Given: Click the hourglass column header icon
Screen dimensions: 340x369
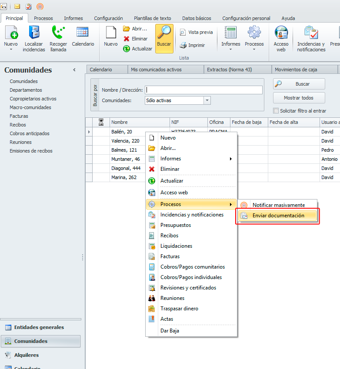Looking at the screenshot, I should tap(101, 122).
